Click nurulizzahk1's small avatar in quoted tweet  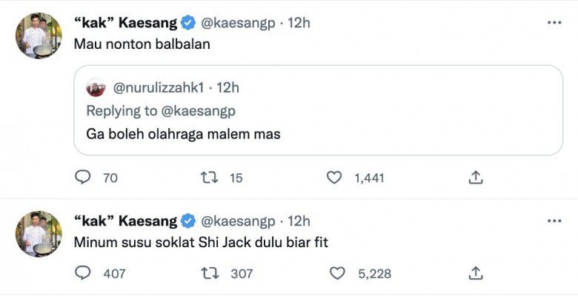96,89
